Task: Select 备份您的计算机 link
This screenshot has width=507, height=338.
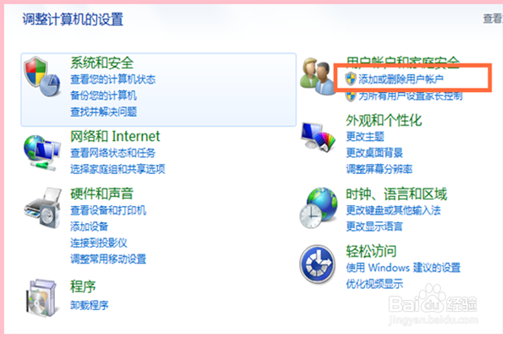Action: tap(103, 95)
